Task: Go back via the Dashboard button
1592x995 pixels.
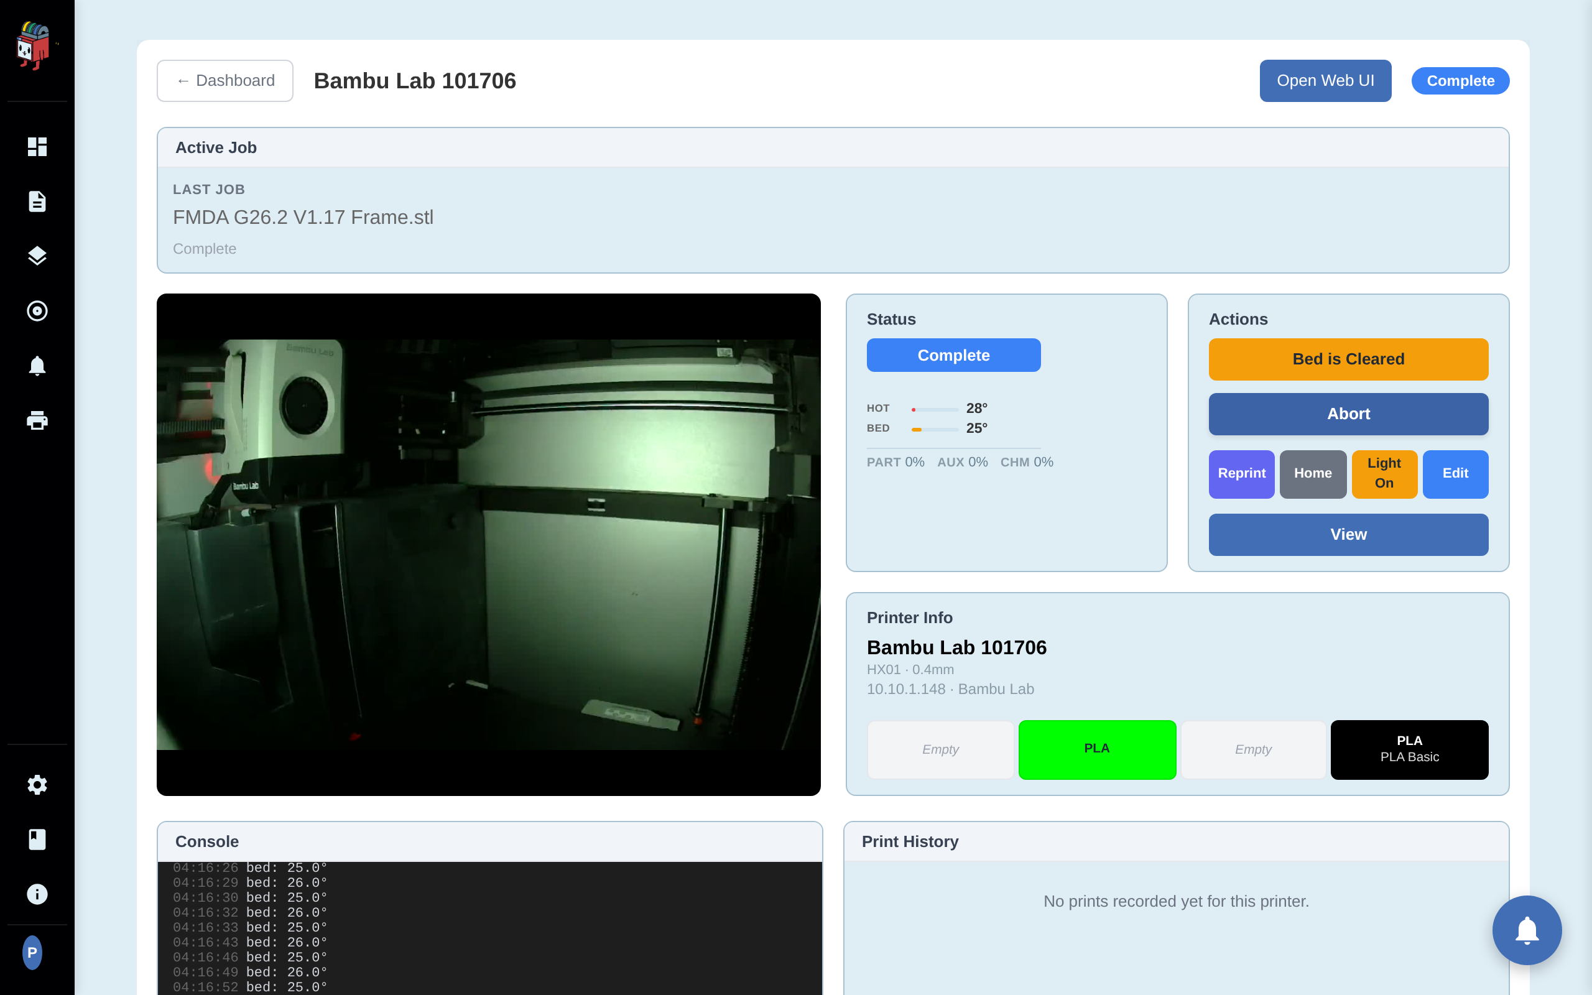Action: coord(225,80)
